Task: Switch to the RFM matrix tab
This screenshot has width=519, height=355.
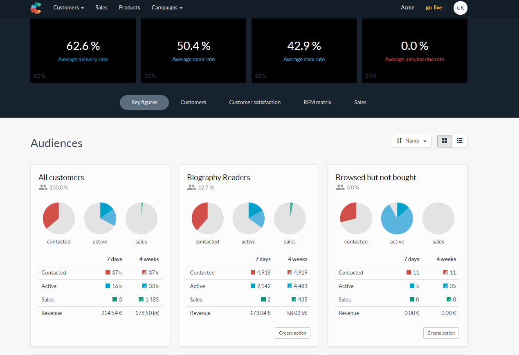Action: point(317,102)
